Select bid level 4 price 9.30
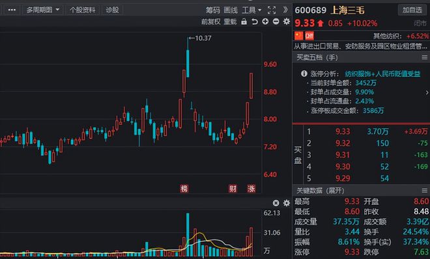430x259 pixels. (343, 167)
